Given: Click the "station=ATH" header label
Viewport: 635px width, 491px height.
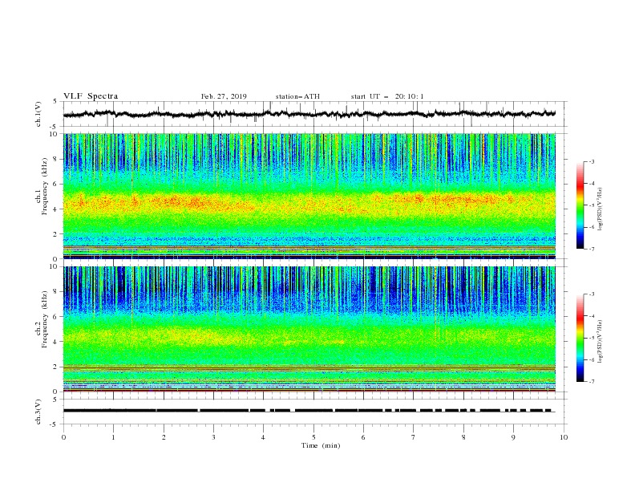Looking at the screenshot, I should coord(297,96).
